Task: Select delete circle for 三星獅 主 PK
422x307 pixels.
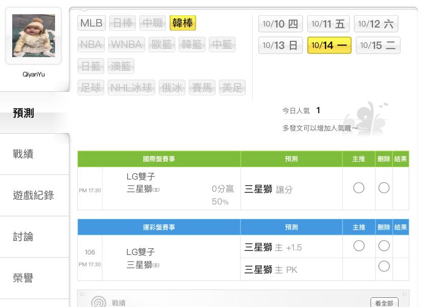Action: [384, 266]
